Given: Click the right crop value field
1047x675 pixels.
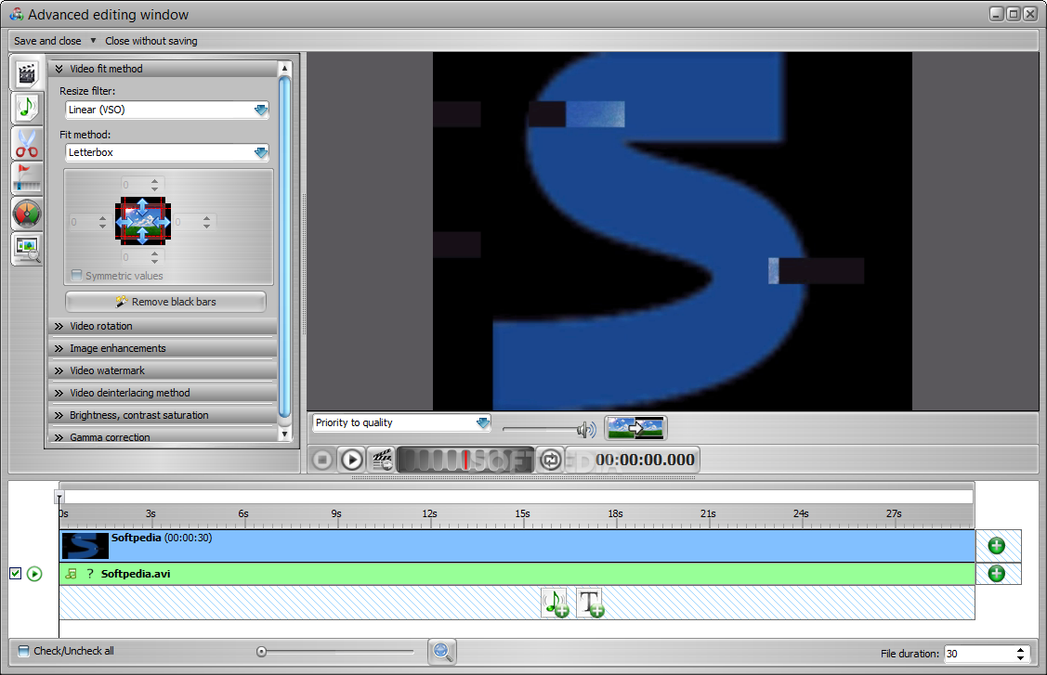Looking at the screenshot, I should tap(187, 222).
